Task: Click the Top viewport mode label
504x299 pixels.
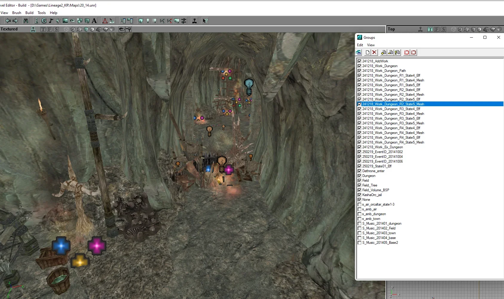Action: click(391, 29)
